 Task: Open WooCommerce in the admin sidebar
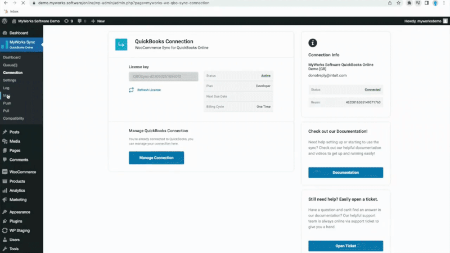(x=22, y=172)
